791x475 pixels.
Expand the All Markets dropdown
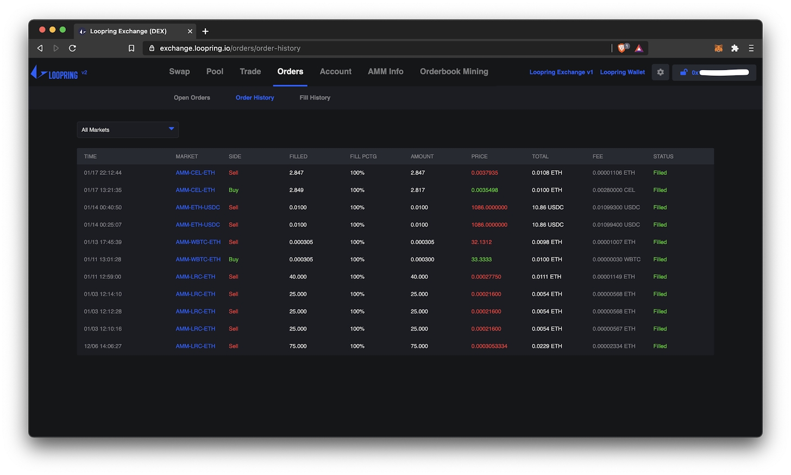point(128,130)
